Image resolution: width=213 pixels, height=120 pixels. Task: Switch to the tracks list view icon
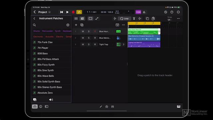point(82,19)
